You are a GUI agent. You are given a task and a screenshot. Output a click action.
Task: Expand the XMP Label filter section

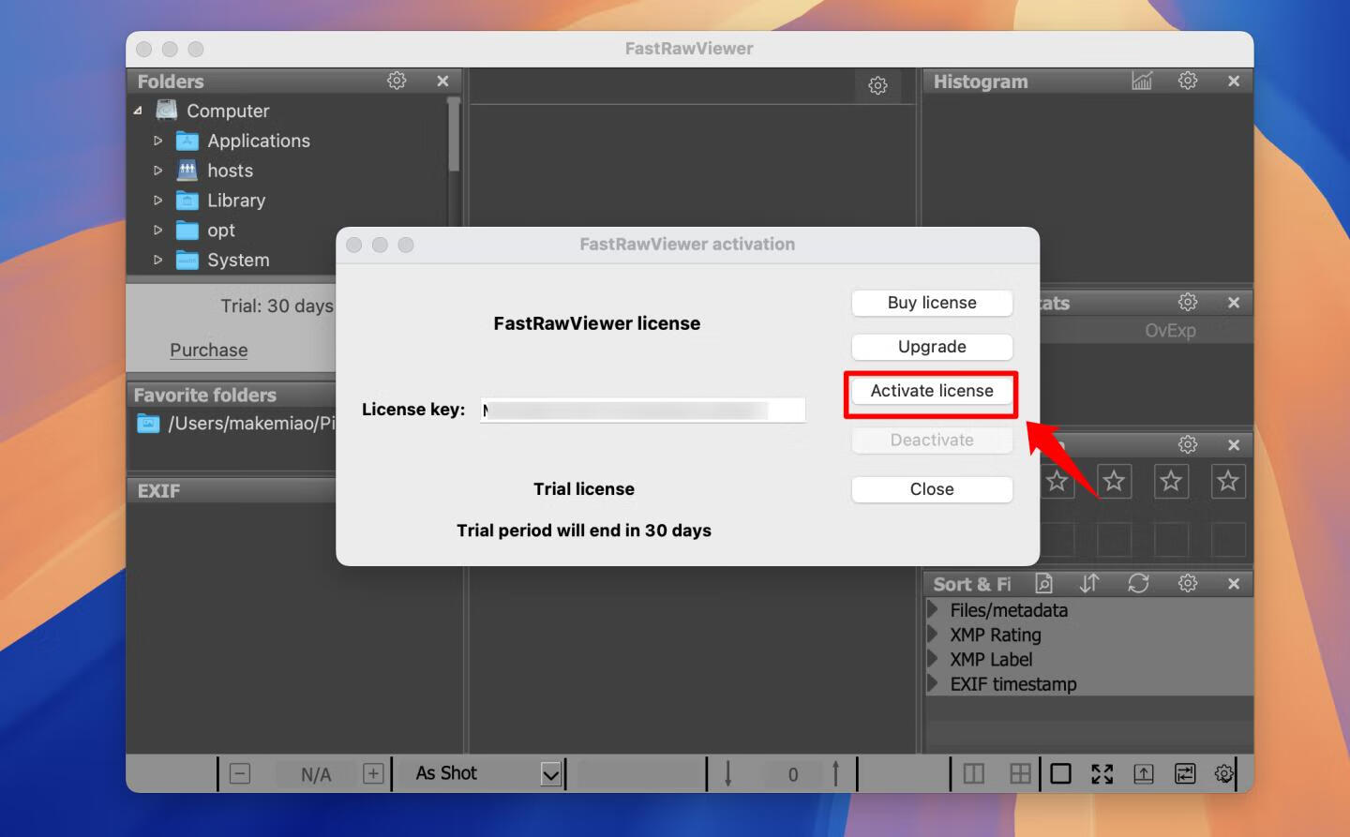(x=933, y=659)
